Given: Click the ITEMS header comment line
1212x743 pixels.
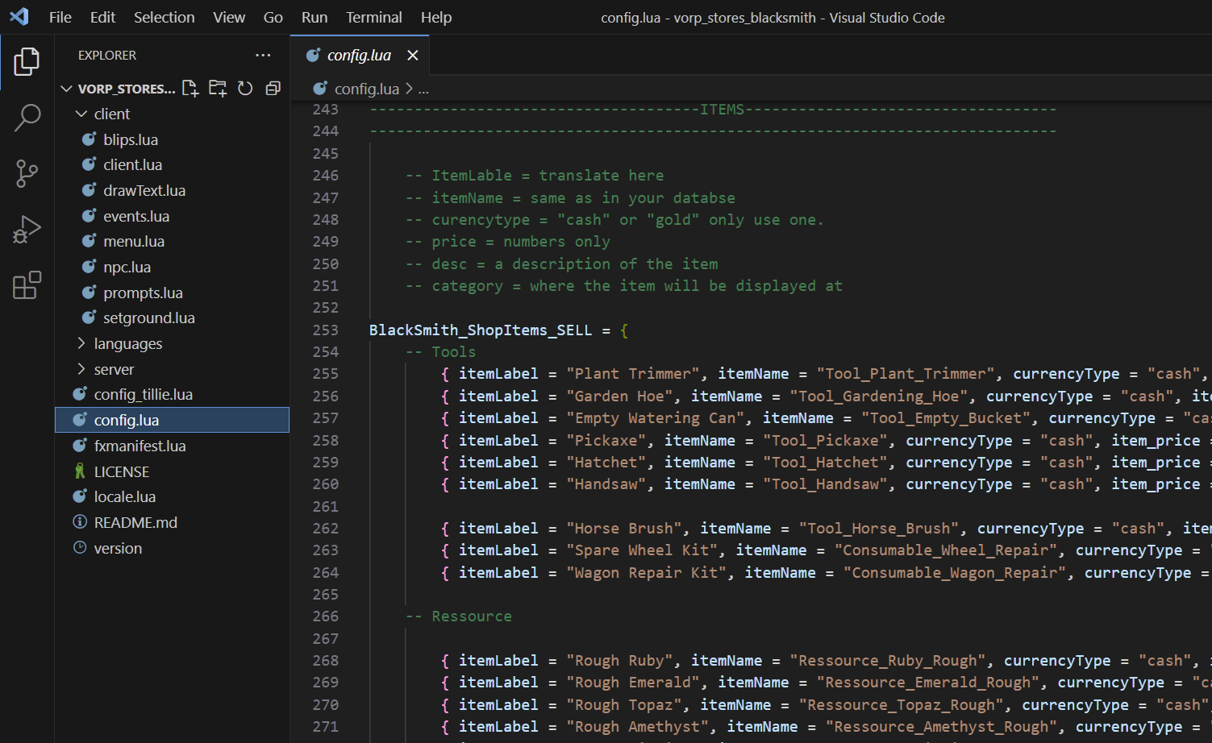Looking at the screenshot, I should [x=713, y=109].
